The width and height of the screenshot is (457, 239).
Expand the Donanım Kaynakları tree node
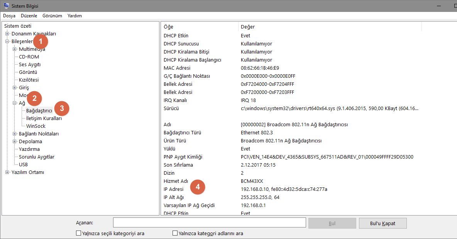[7, 33]
